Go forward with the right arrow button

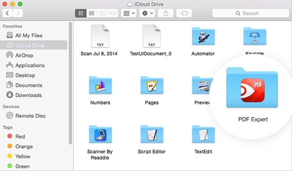click(18, 13)
